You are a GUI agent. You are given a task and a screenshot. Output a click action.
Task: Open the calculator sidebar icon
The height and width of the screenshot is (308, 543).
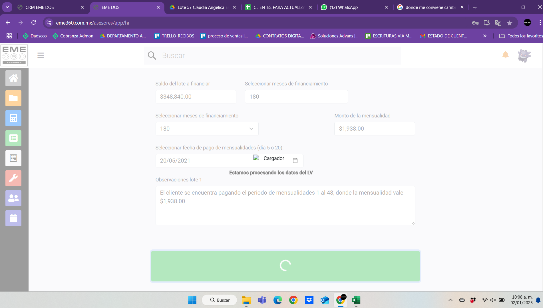click(x=13, y=118)
